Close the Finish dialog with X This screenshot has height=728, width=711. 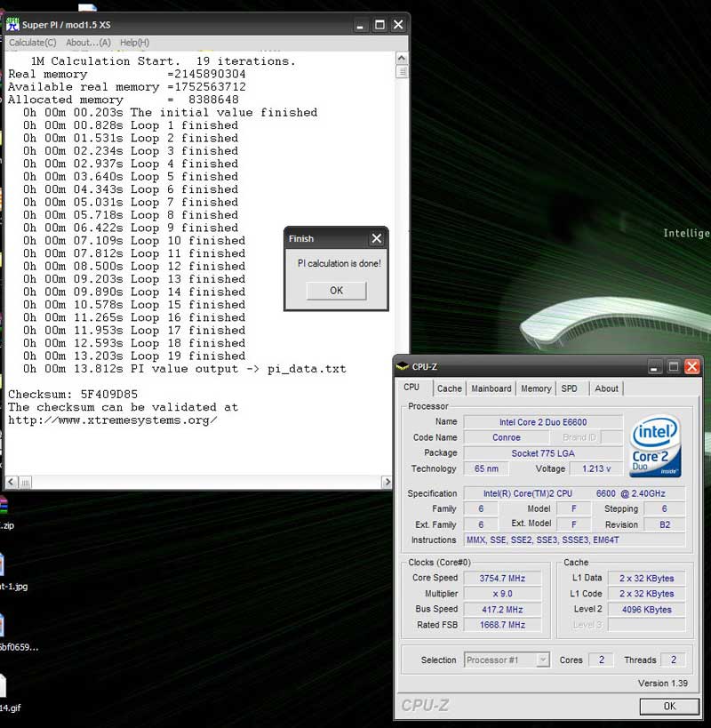tap(376, 239)
